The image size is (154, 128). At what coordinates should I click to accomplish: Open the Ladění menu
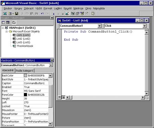tap(58, 9)
